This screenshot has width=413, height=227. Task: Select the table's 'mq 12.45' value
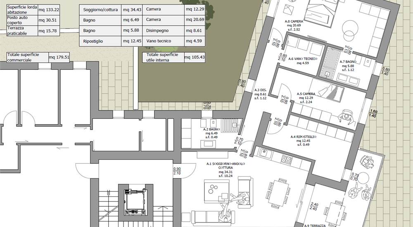click(132, 41)
